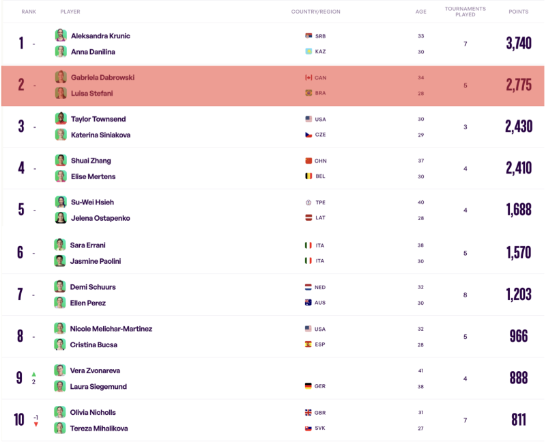This screenshot has height=447, width=546.
Task: Sort by the Points column header
Action: click(518, 12)
